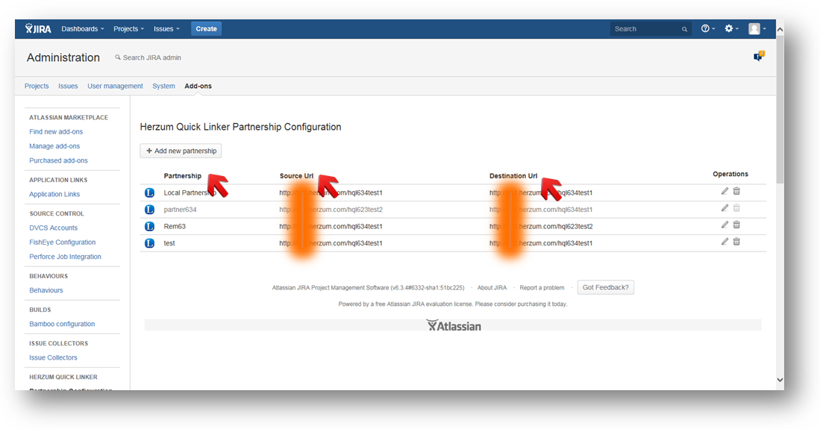Open the help question mark dropdown
The image size is (820, 429).
tap(707, 29)
